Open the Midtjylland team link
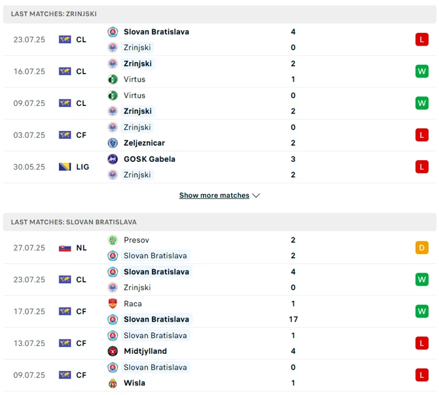Viewport: 439px width, 395px height. 145,351
